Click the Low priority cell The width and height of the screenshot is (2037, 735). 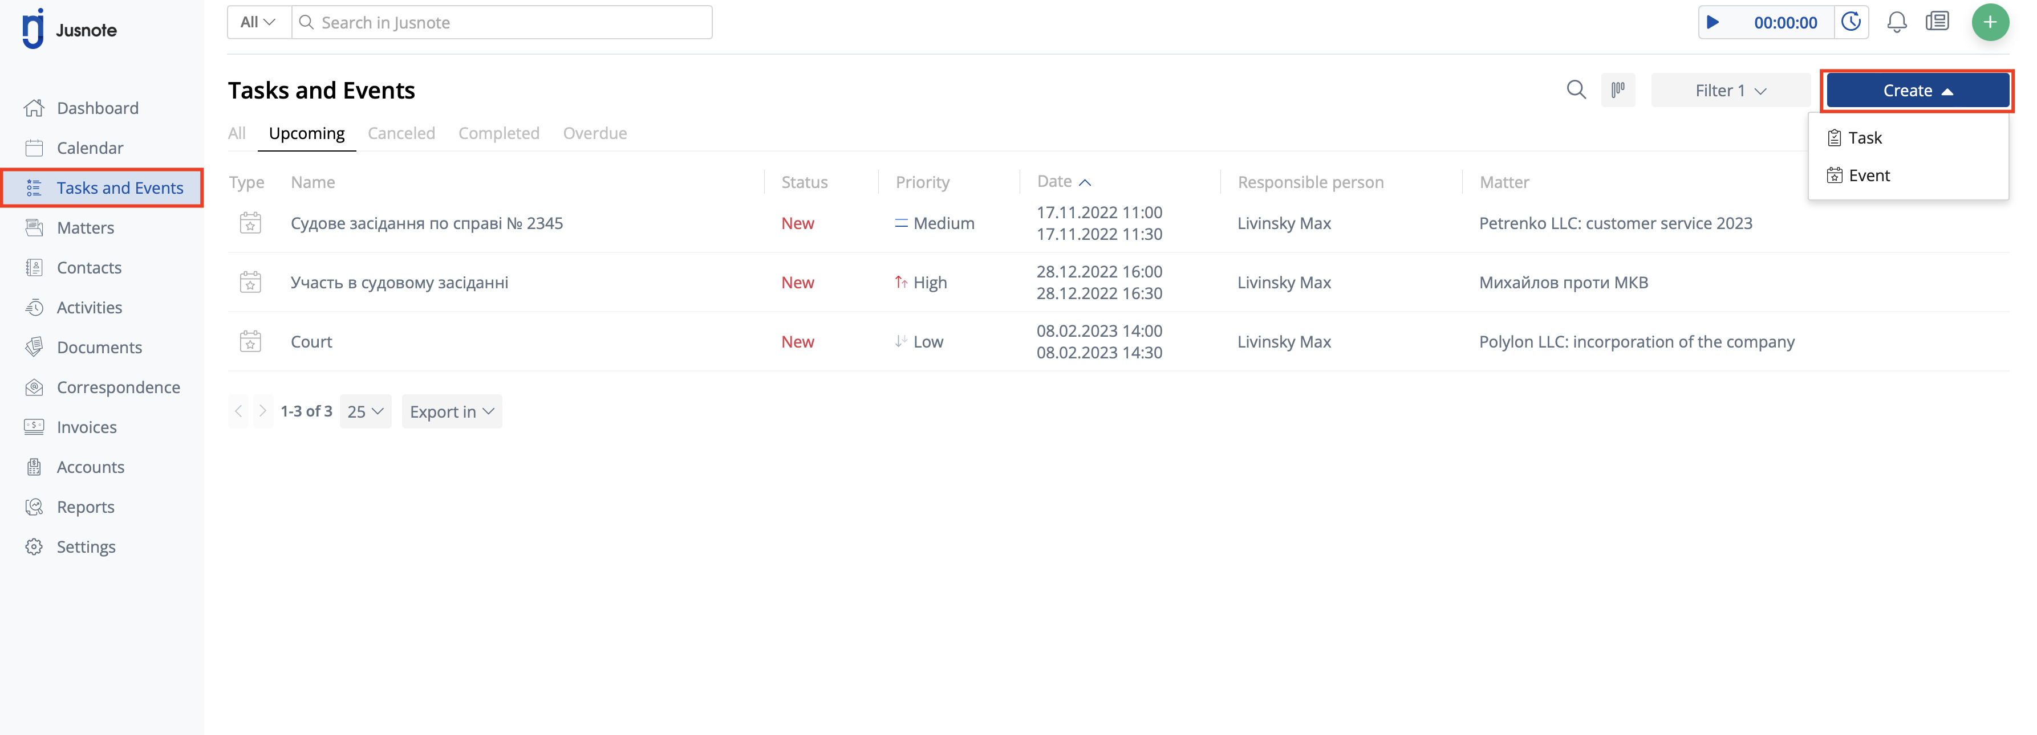[919, 341]
